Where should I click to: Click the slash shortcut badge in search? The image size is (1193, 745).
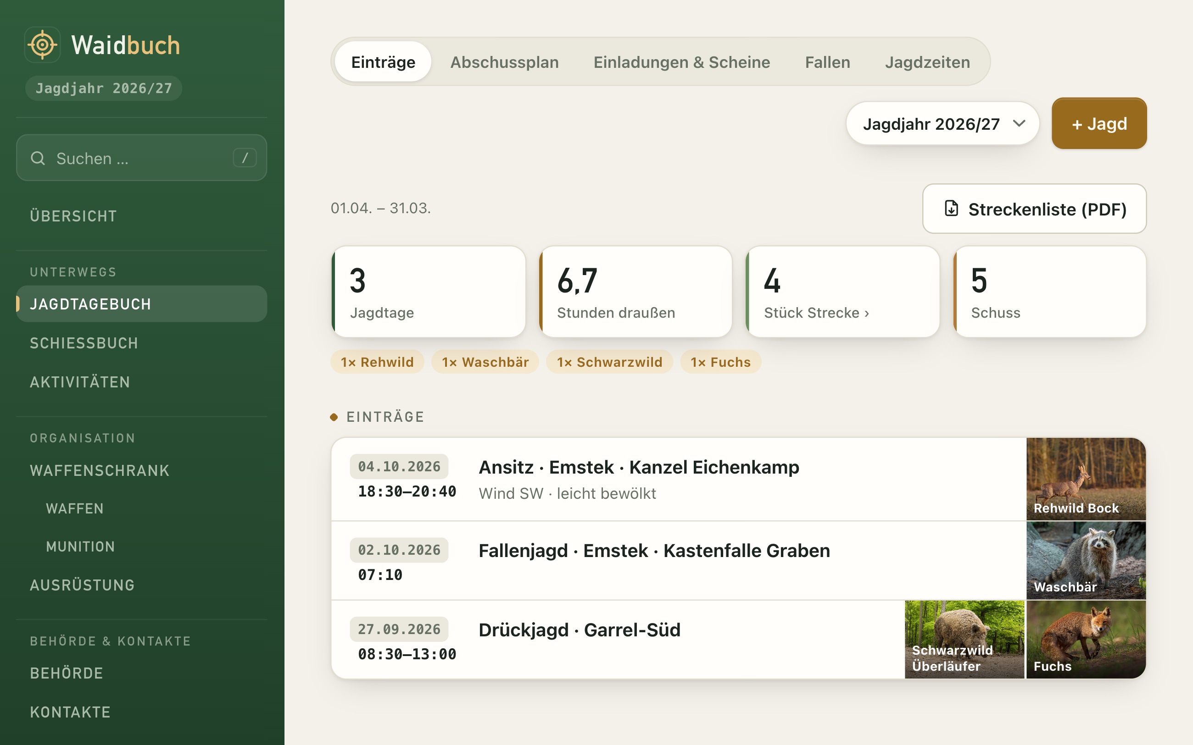click(245, 158)
